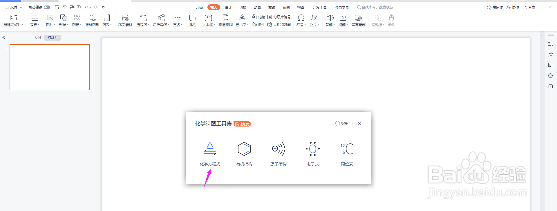Click the 对象 object button
557x211 pixels.
pos(258,17)
